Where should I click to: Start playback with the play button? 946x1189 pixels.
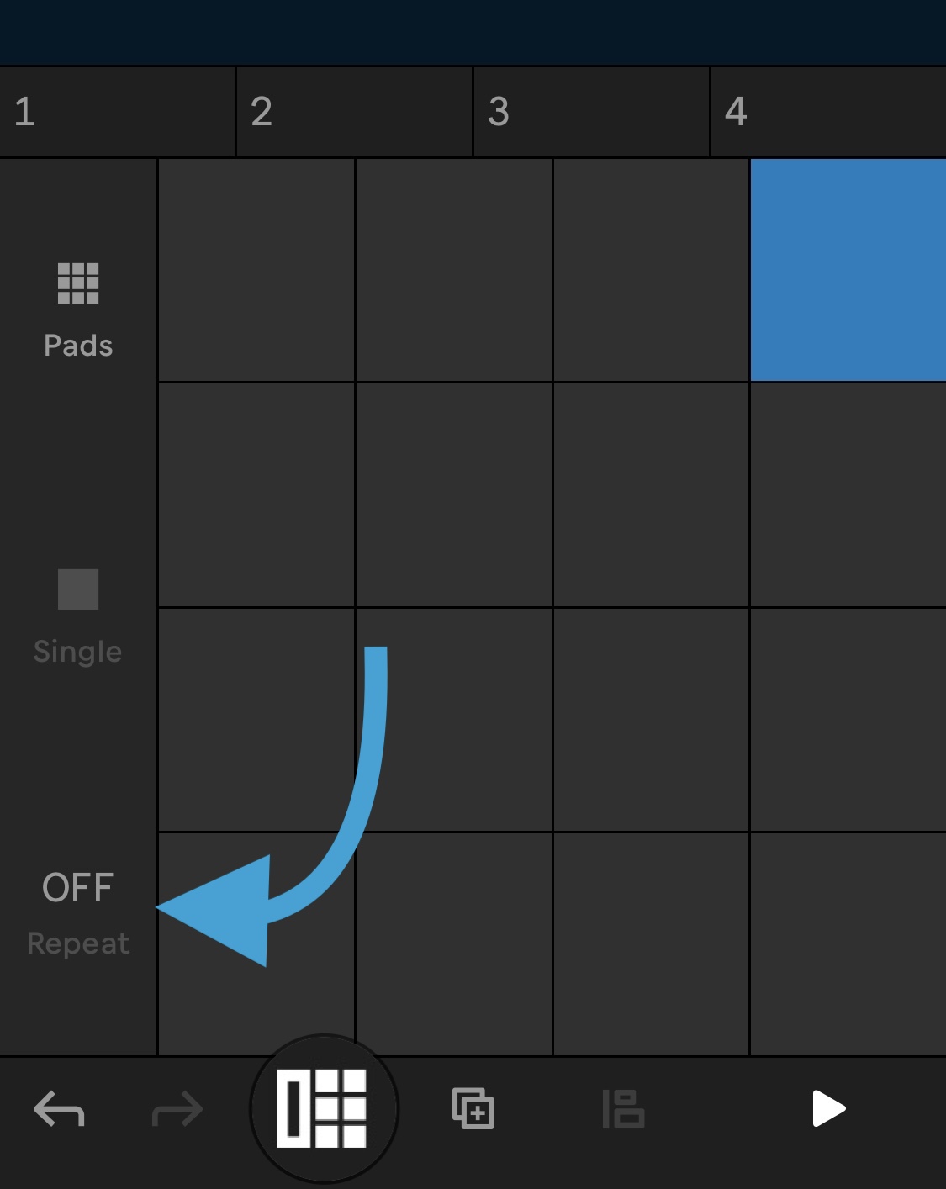click(x=828, y=1108)
